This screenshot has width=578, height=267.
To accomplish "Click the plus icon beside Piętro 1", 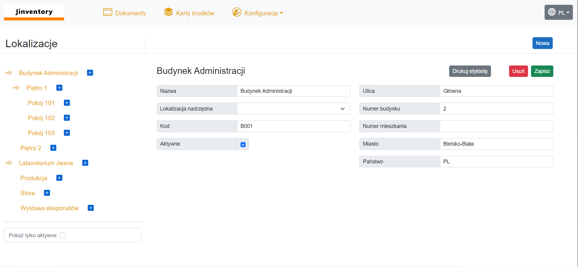I will 59,88.
